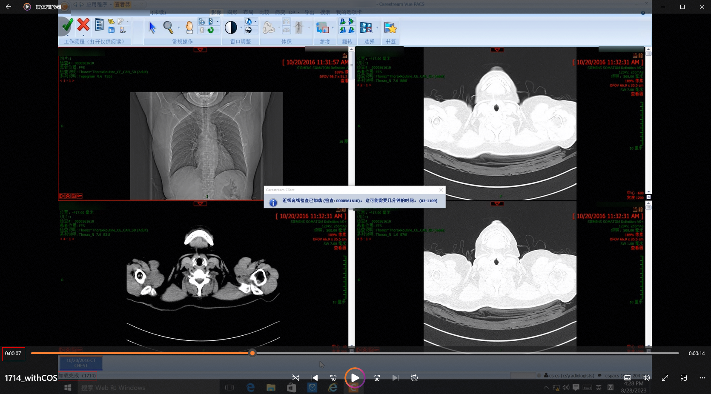Switch to the 影像 ribbon tab
This screenshot has height=394, width=711.
[216, 12]
